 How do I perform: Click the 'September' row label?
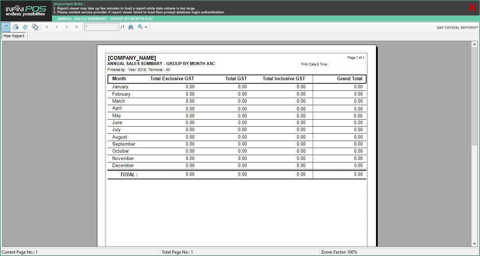pyautogui.click(x=124, y=144)
